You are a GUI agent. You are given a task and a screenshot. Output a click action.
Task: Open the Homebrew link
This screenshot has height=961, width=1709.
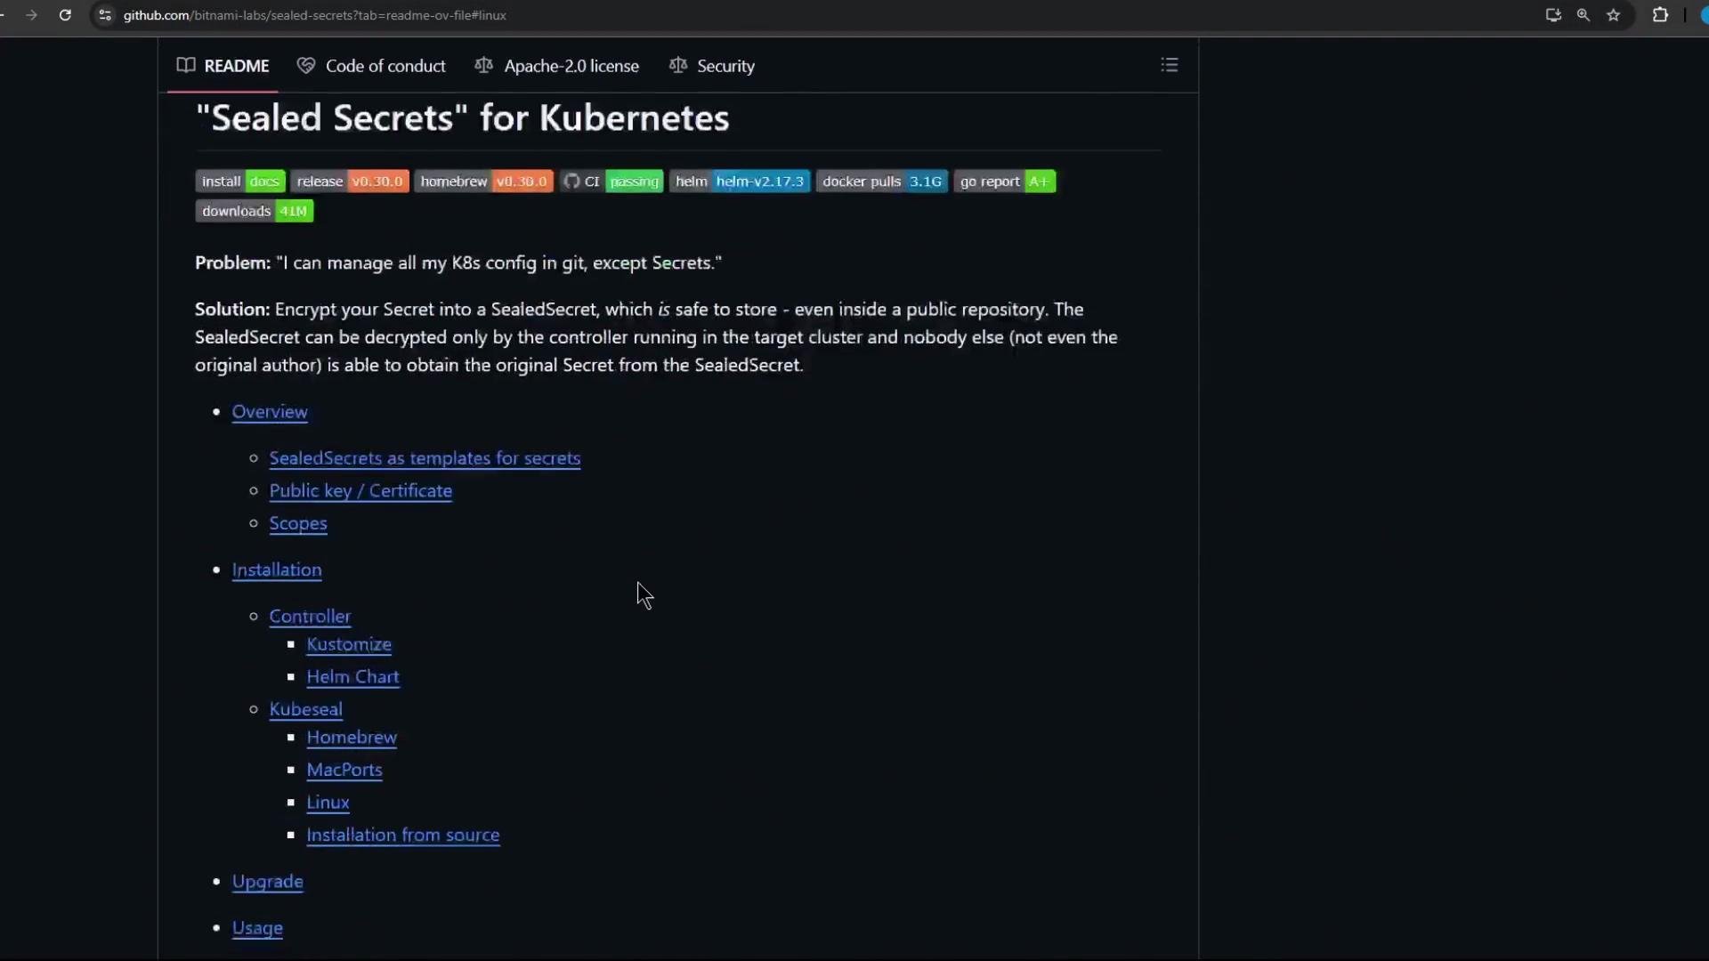pos(352,738)
